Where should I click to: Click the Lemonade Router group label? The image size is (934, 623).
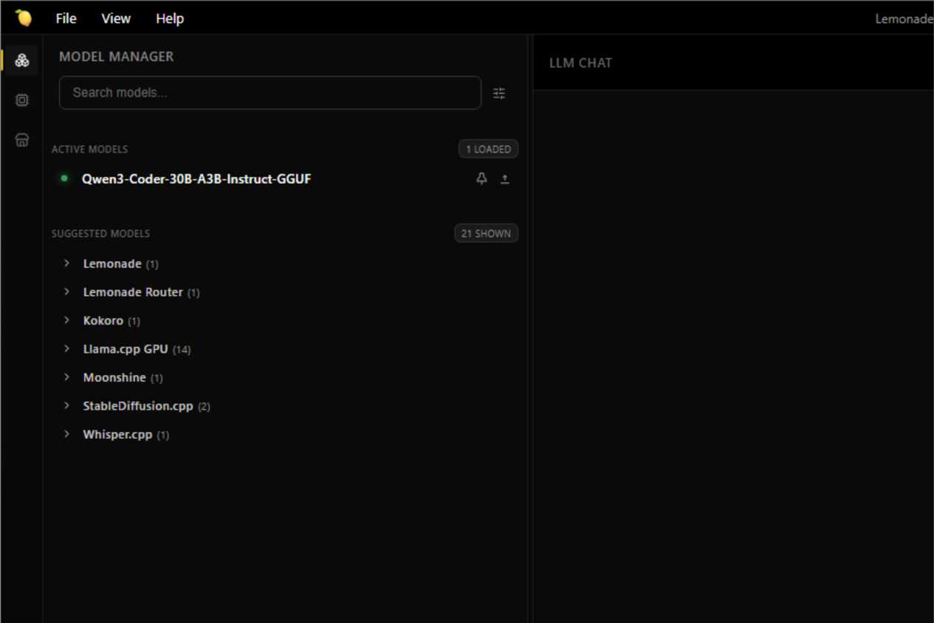pos(133,292)
